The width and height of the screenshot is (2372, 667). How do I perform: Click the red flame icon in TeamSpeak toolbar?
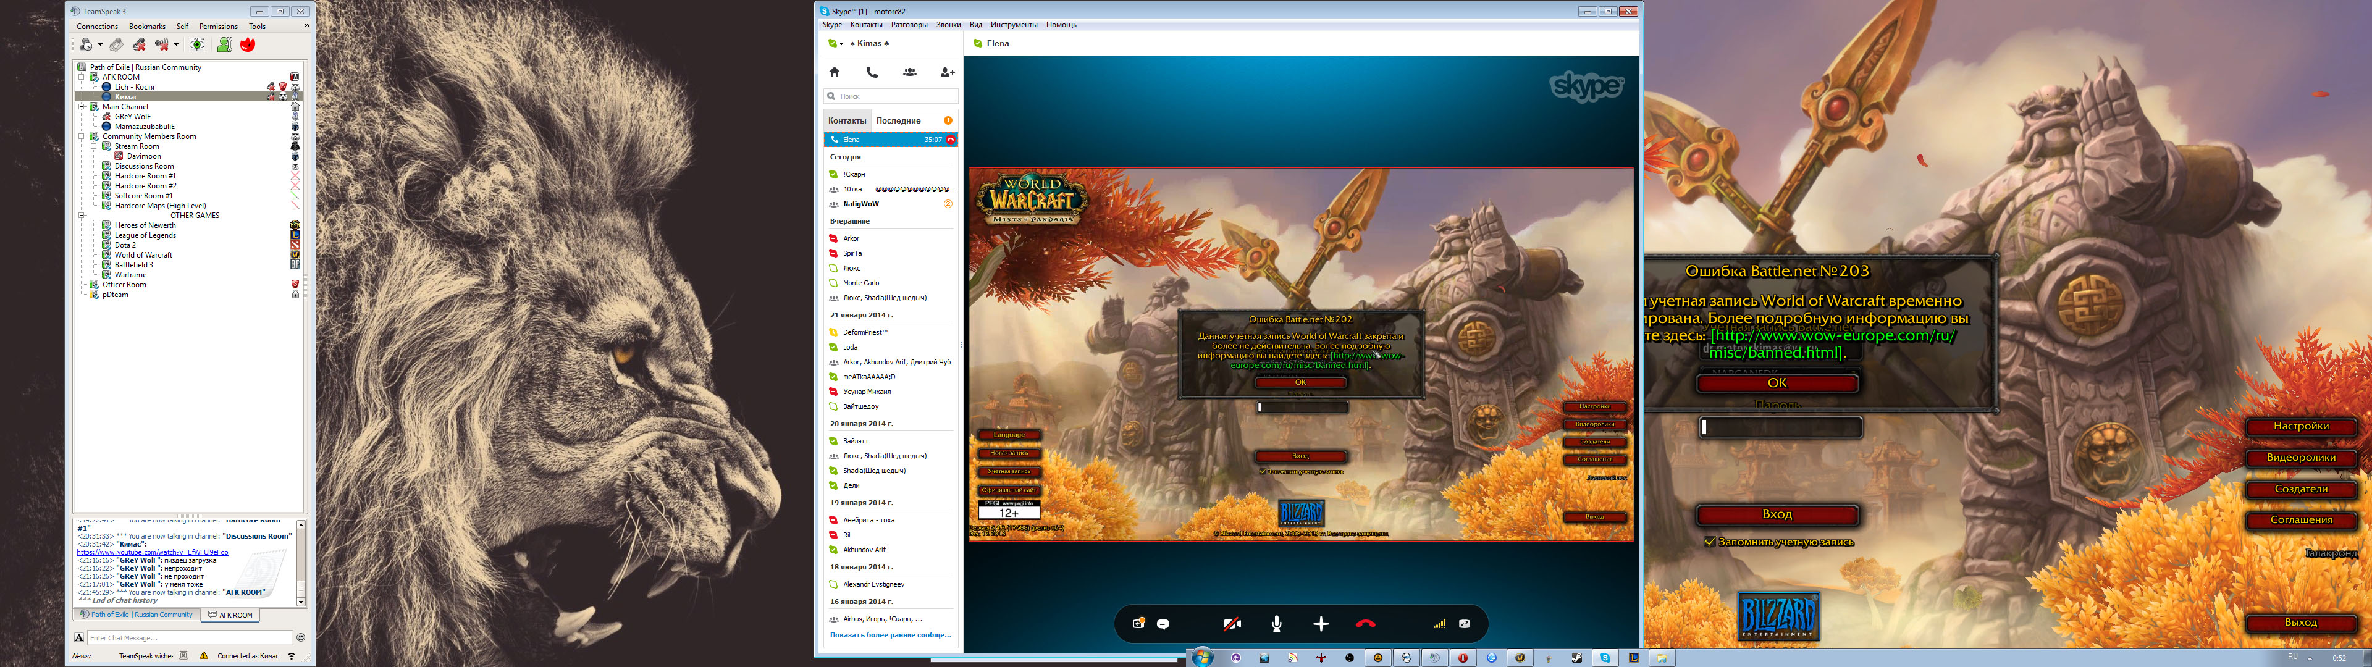coord(248,44)
